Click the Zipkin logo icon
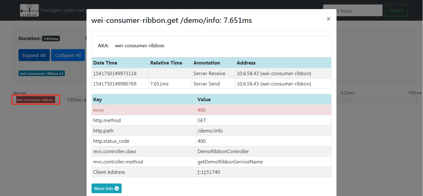This screenshot has height=196, width=423. click(29, 10)
